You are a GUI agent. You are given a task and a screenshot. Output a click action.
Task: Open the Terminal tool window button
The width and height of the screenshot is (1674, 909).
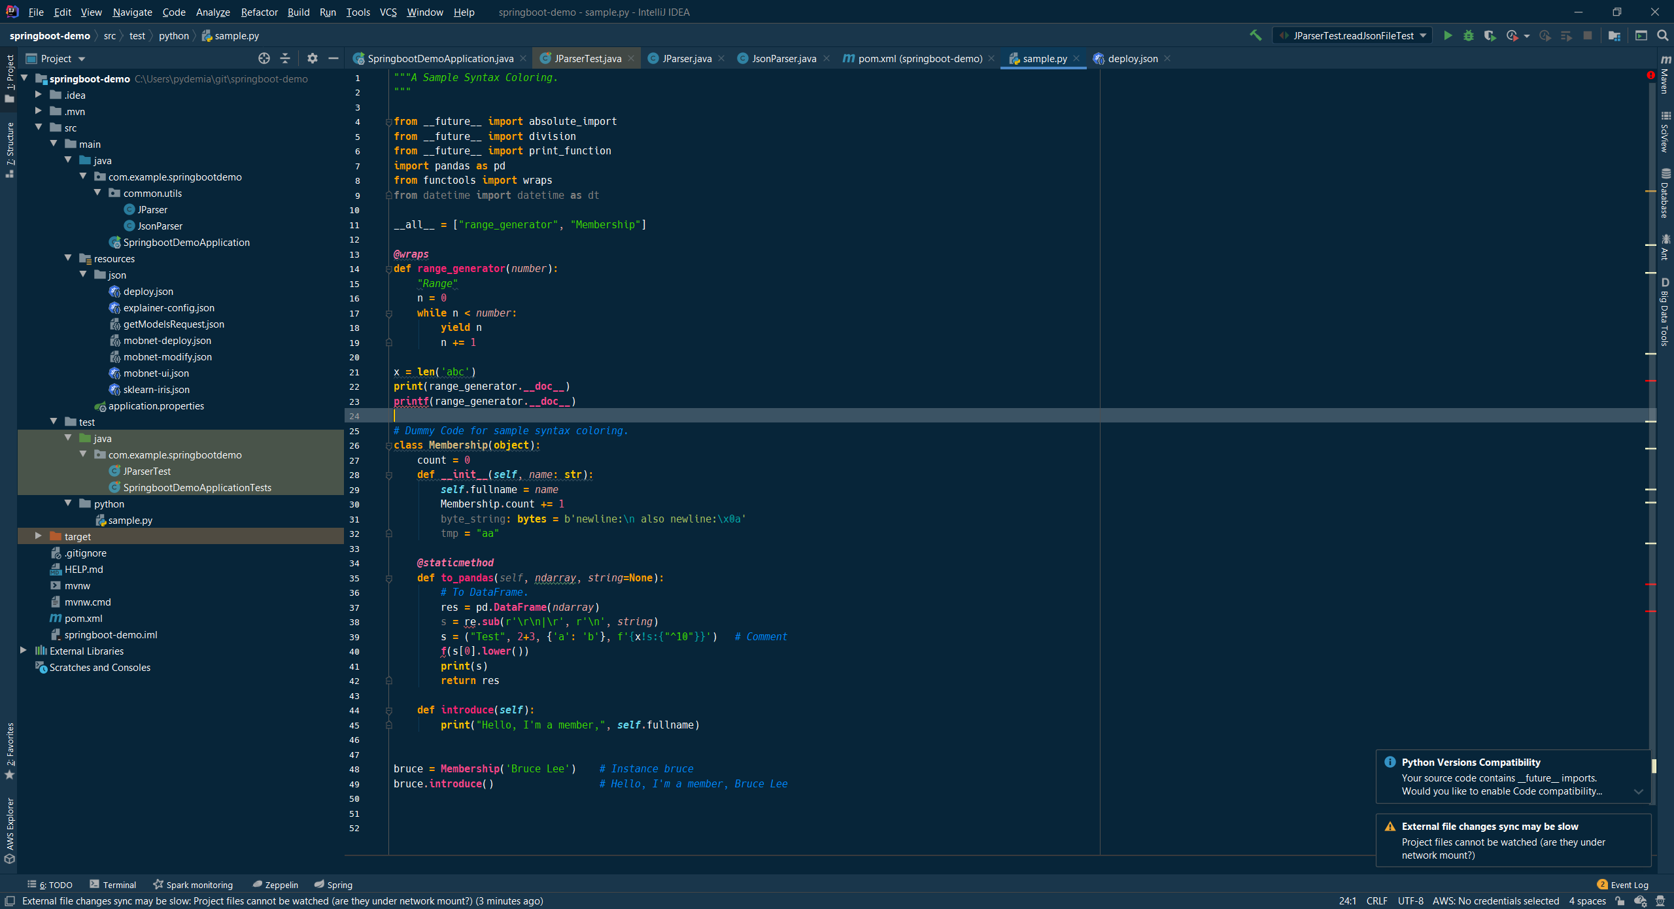pos(113,885)
